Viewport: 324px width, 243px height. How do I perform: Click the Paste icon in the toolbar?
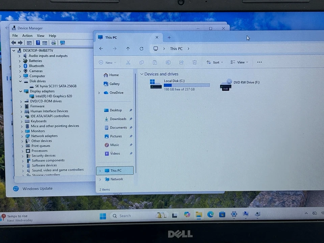tap(155, 62)
